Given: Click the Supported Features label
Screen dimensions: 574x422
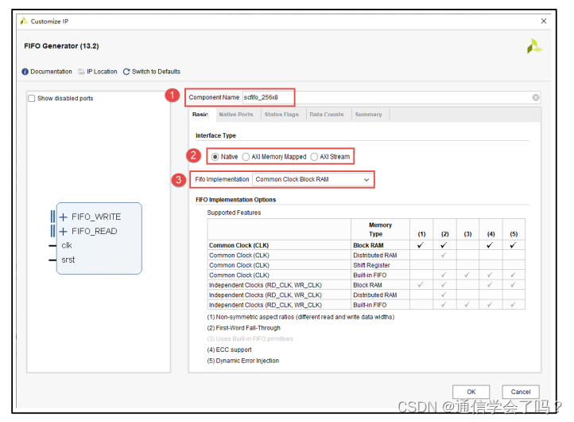Looking at the screenshot, I should pos(234,213).
